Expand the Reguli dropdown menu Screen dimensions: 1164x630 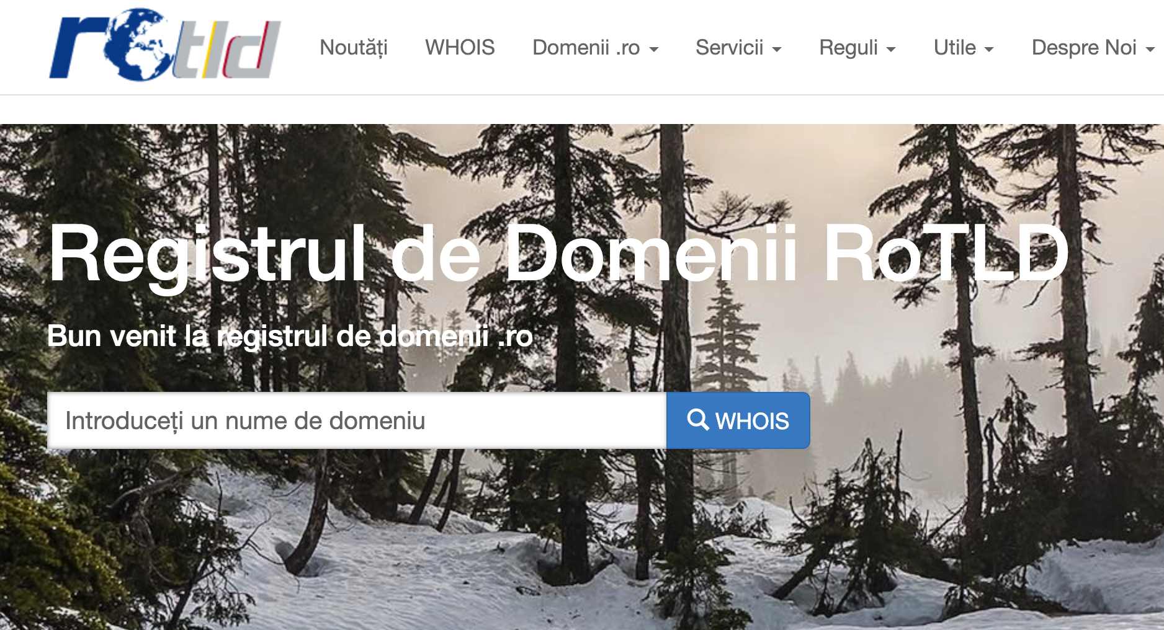857,48
